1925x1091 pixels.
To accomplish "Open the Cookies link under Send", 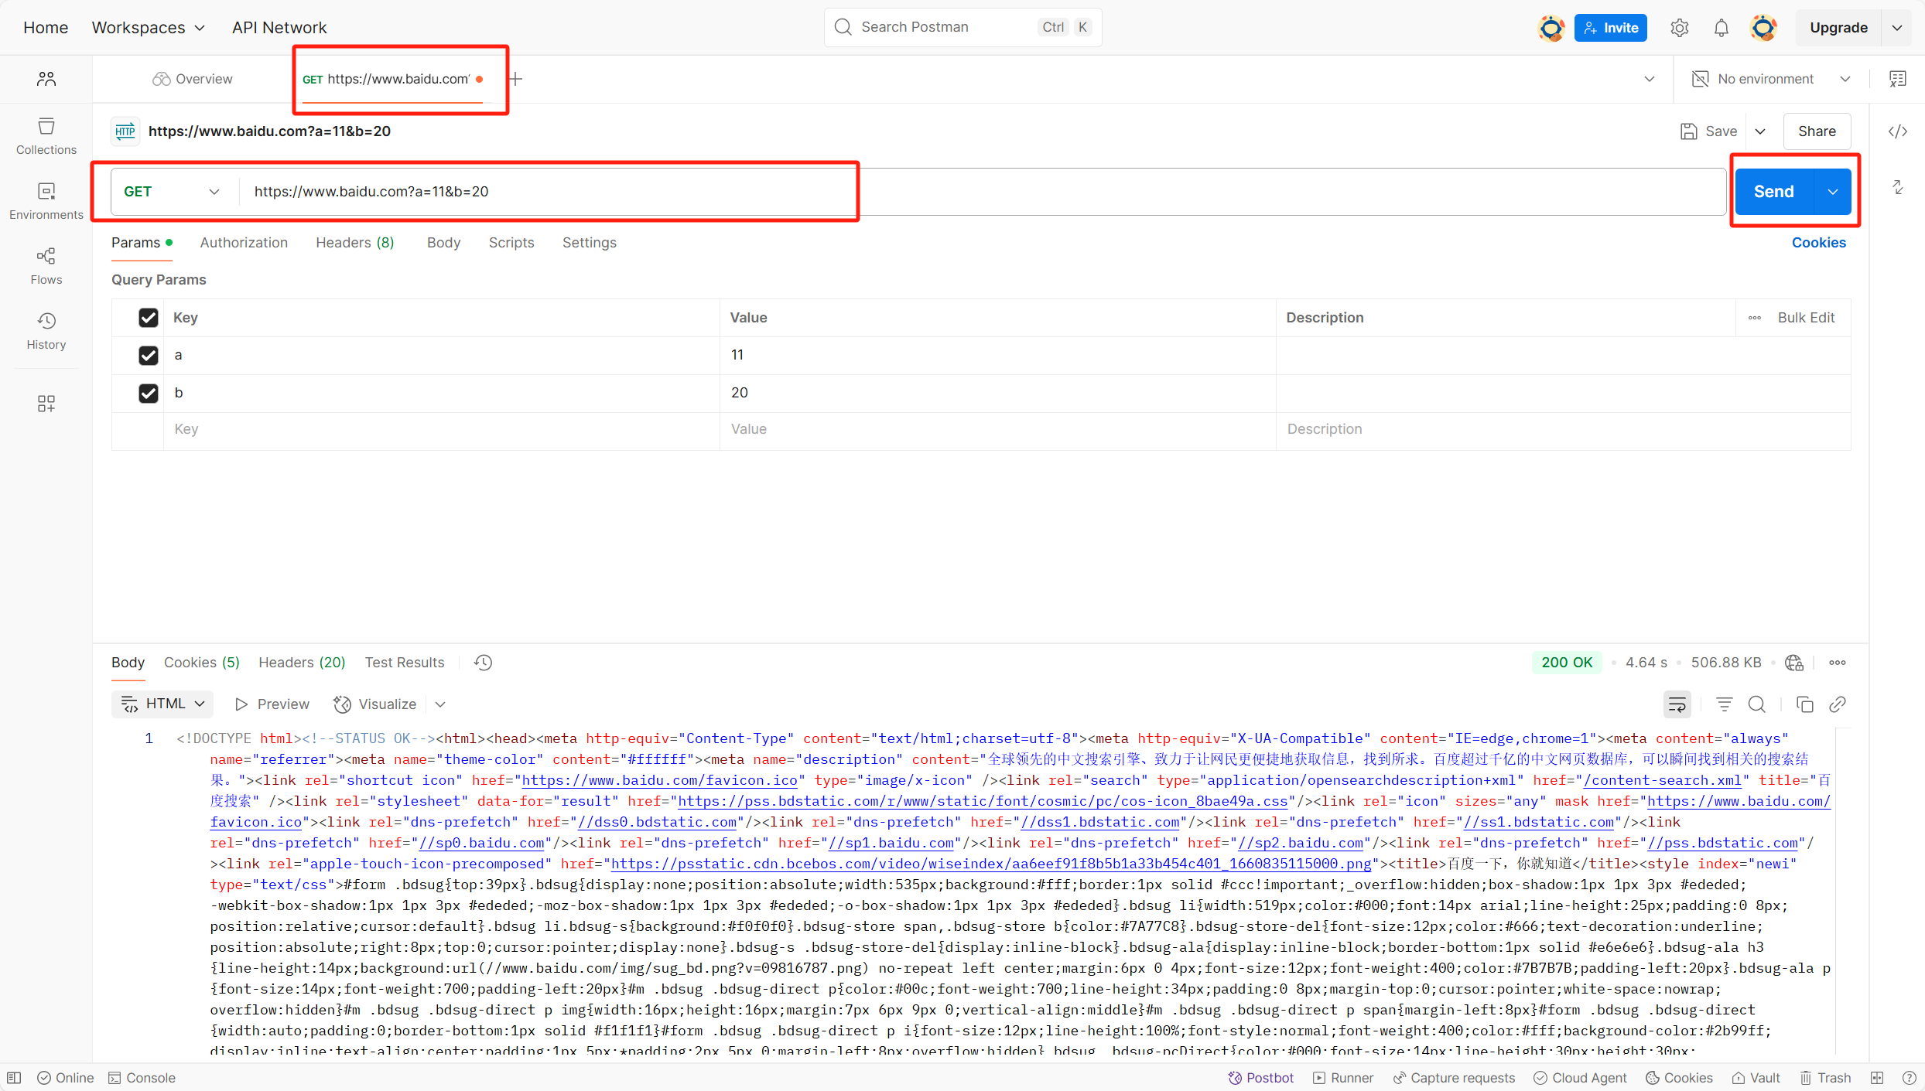I will point(1818,243).
